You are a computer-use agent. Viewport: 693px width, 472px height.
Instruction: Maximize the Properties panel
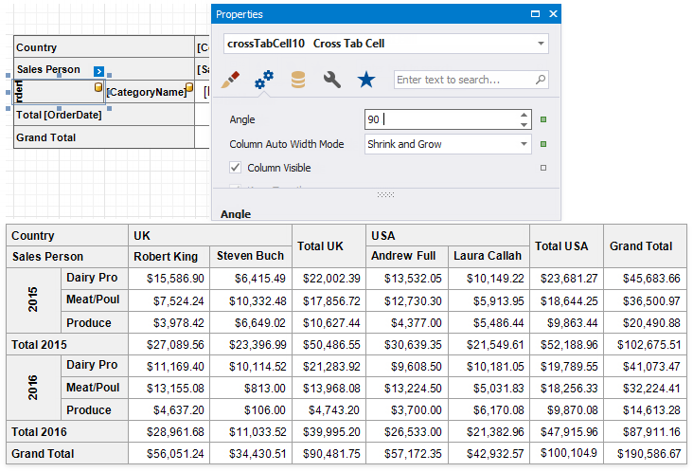click(x=536, y=14)
